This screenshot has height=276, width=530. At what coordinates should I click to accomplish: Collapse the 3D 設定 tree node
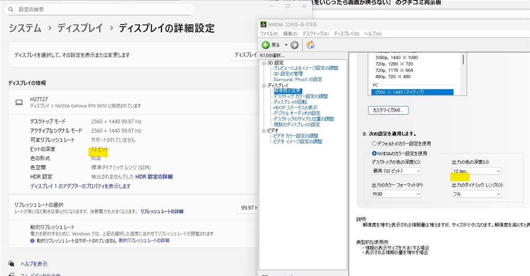[263, 63]
